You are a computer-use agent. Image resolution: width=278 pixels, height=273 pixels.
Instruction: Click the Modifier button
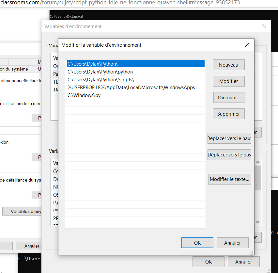228,81
